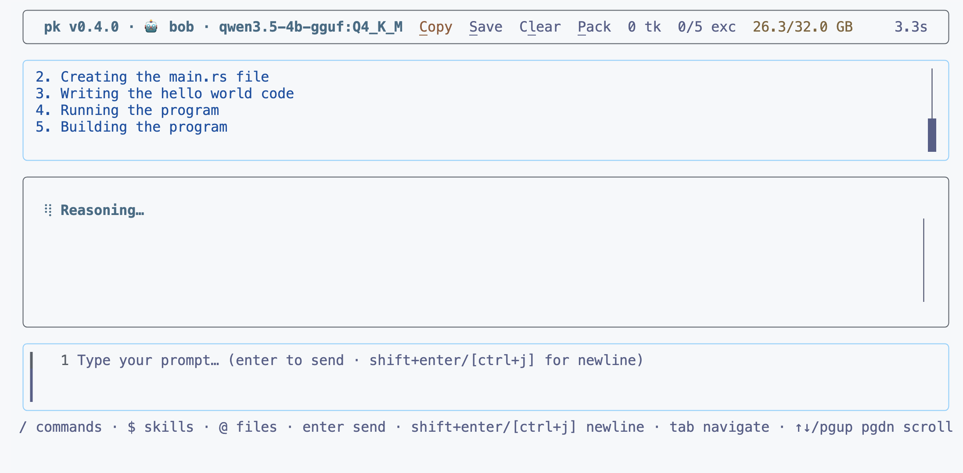This screenshot has width=963, height=473.
Task: Copy the conversation with the Copy button
Action: (435, 27)
